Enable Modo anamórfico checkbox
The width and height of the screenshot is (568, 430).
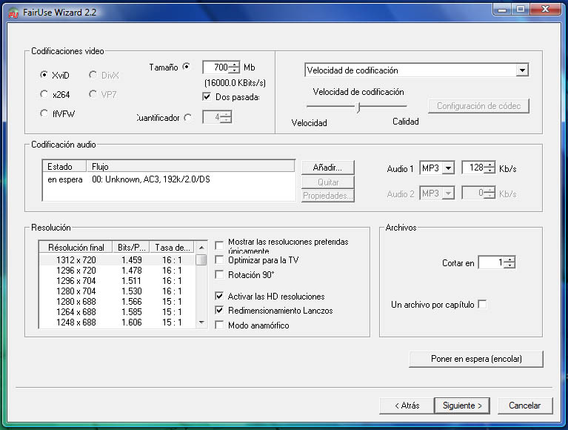pos(219,325)
